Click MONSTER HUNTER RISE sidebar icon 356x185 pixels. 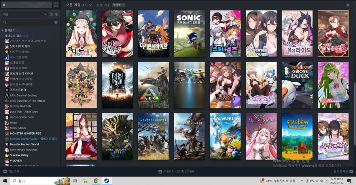(x=7, y=134)
